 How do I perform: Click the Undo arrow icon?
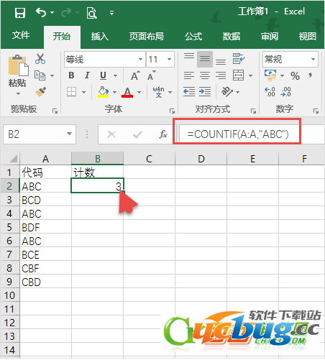41,12
